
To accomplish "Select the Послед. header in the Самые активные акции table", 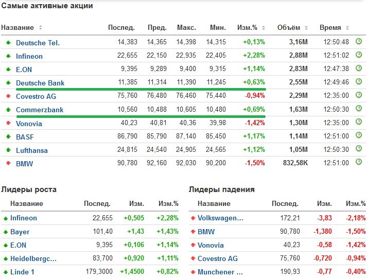I will (x=121, y=28).
